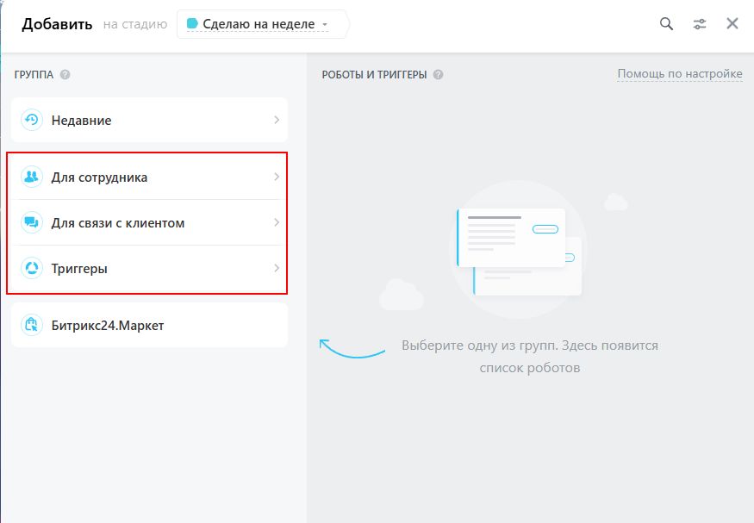The width and height of the screenshot is (754, 523).
Task: Click the question mark beside РОБОТЫ И ТРИГГЕРЫ
Action: point(438,74)
